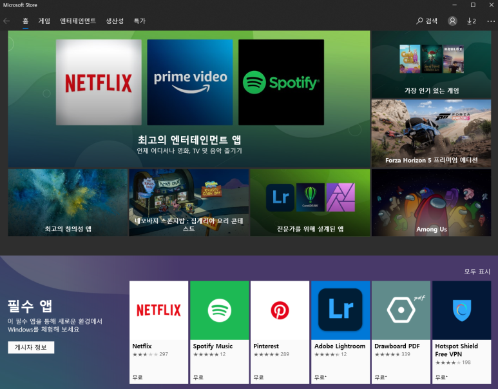
Task: Click the Pinterest rating count 289
Action: 285,354
